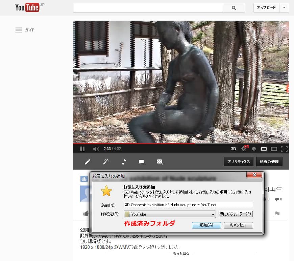Open the HD quality settings gear
294x261 pixels.
244,149
